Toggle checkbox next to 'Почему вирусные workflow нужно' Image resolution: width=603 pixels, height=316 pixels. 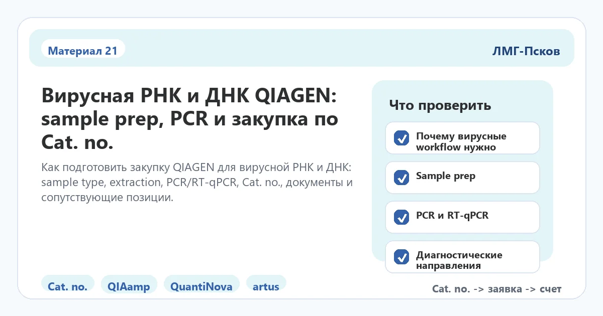pos(401,138)
